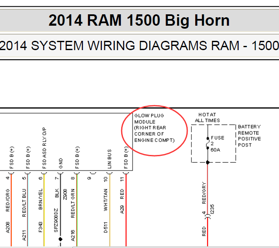Click the fuse symbol inside the dashed box

coord(207,143)
